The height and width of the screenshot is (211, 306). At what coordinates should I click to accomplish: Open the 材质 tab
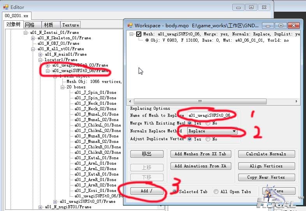[x=49, y=25]
